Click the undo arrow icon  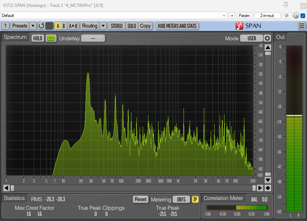click(41, 26)
